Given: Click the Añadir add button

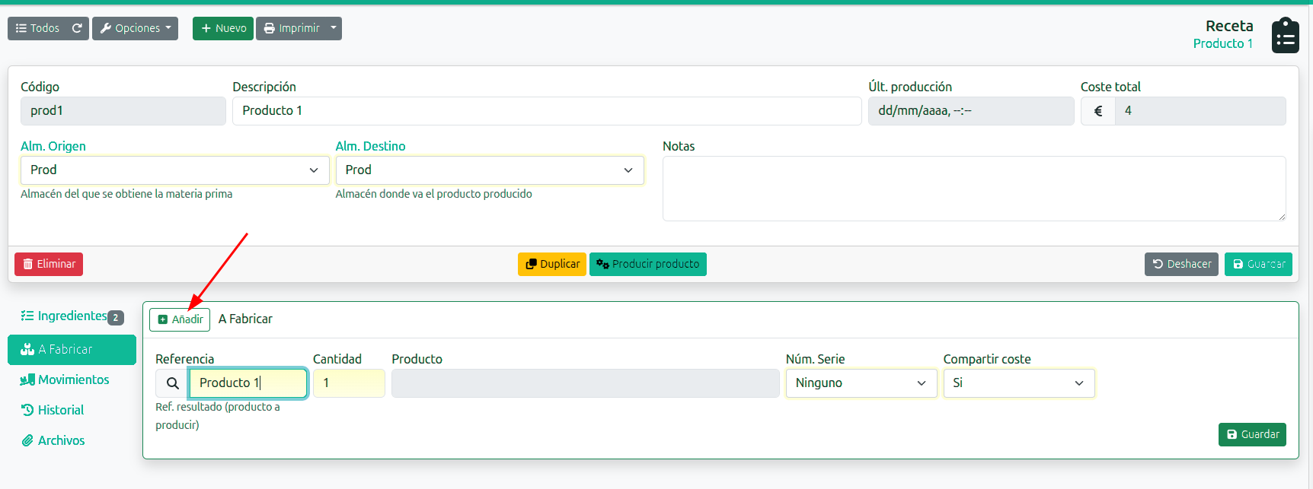Looking at the screenshot, I should coord(180,319).
